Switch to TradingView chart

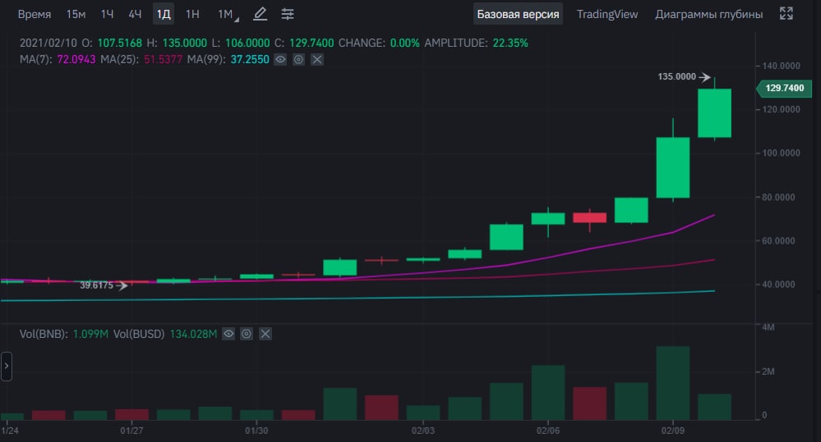click(607, 14)
